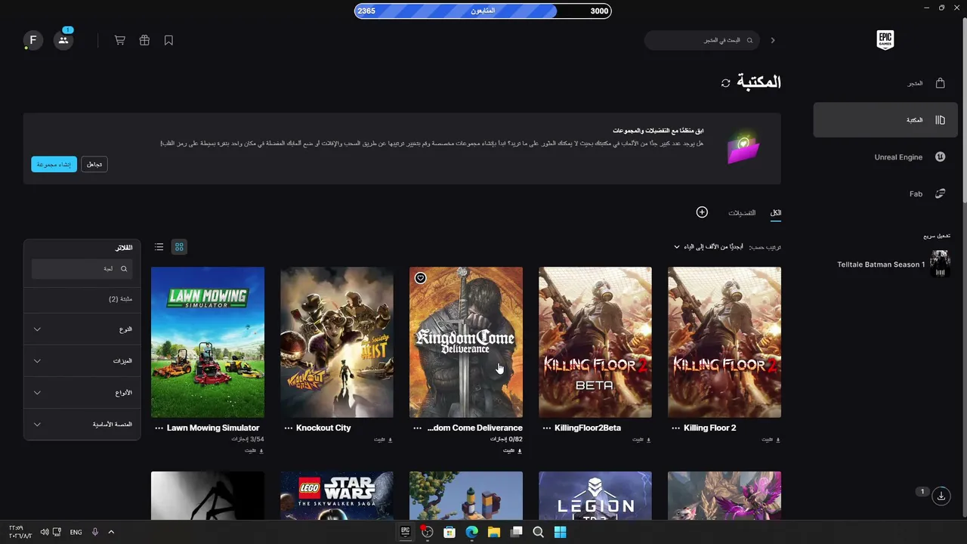Toggle favorite heart on Kingdom Come Deliverance
Screen dimensions: 967x544
tap(420, 278)
